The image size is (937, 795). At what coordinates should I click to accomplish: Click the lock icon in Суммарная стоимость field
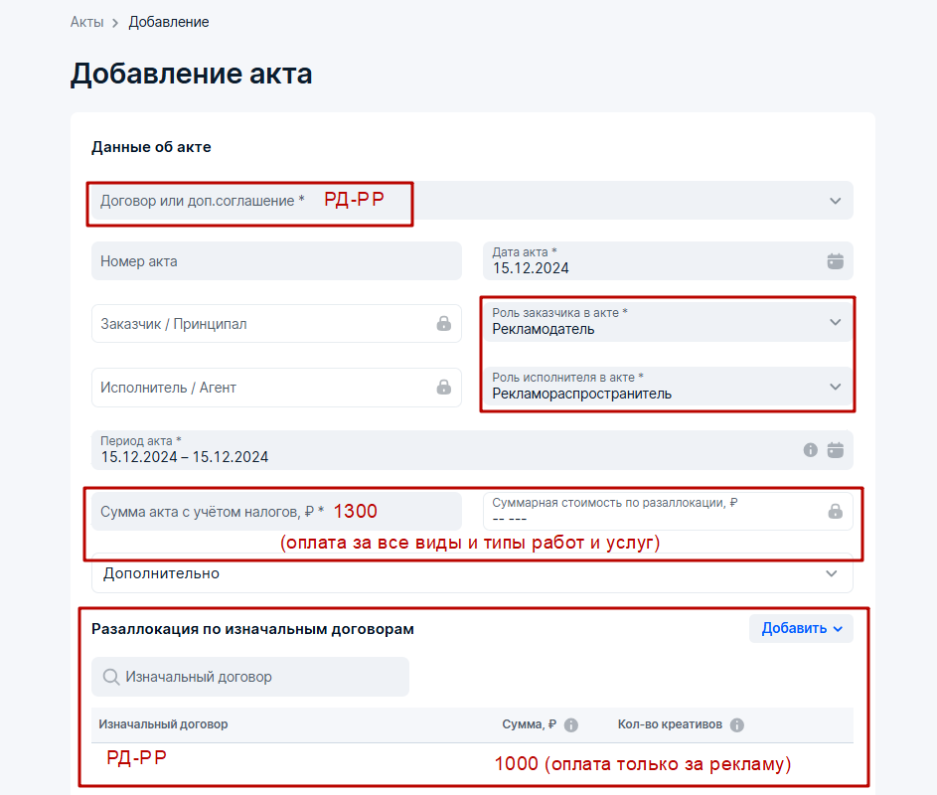click(835, 511)
